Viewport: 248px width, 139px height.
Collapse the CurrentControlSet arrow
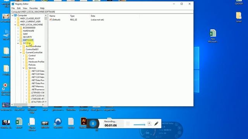coord(21,53)
